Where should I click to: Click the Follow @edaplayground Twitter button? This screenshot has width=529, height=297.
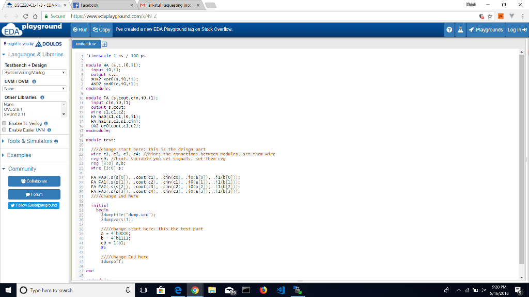(x=35, y=205)
